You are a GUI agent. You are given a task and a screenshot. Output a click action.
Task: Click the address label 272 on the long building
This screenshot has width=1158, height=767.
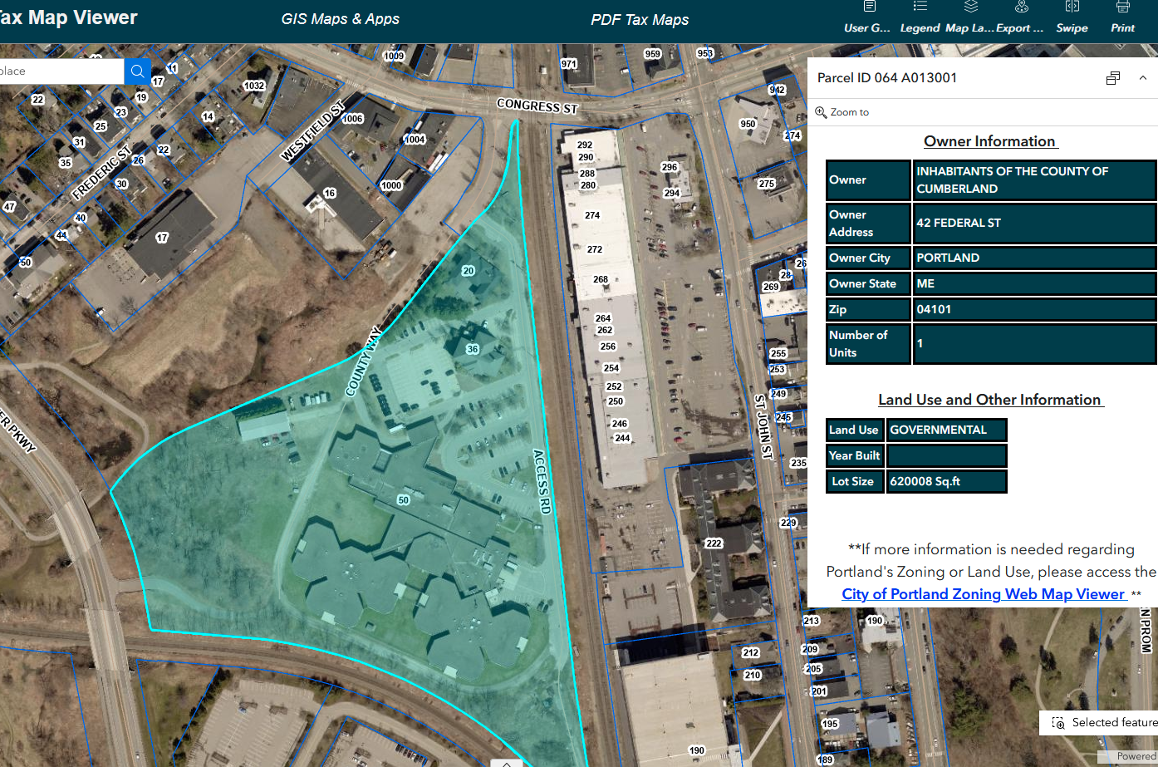pos(595,249)
